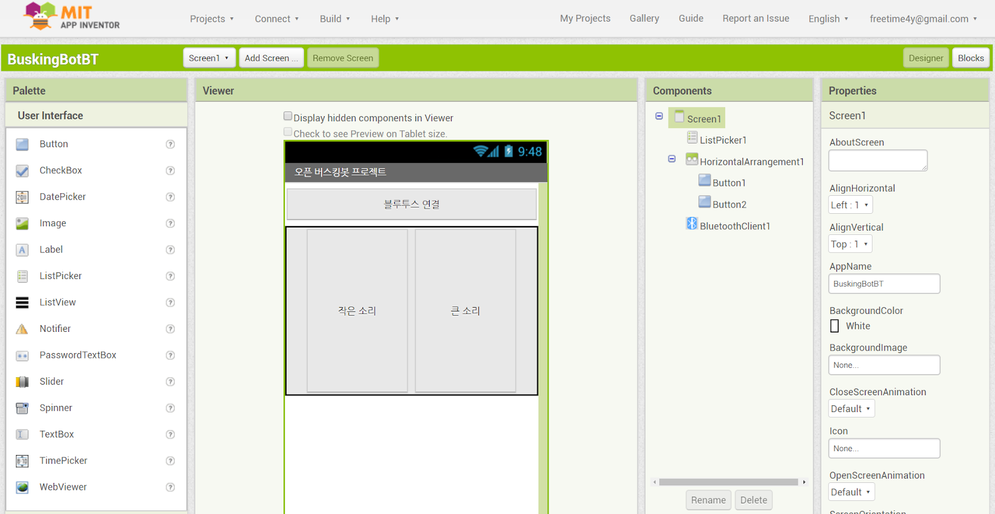Toggle Display hidden components in Viewer
The width and height of the screenshot is (995, 514).
tap(288, 116)
